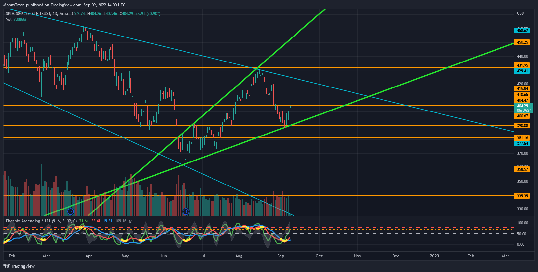Image resolution: width=538 pixels, height=272 pixels.
Task: Click the 358.57 price label
Action: pyautogui.click(x=522, y=169)
